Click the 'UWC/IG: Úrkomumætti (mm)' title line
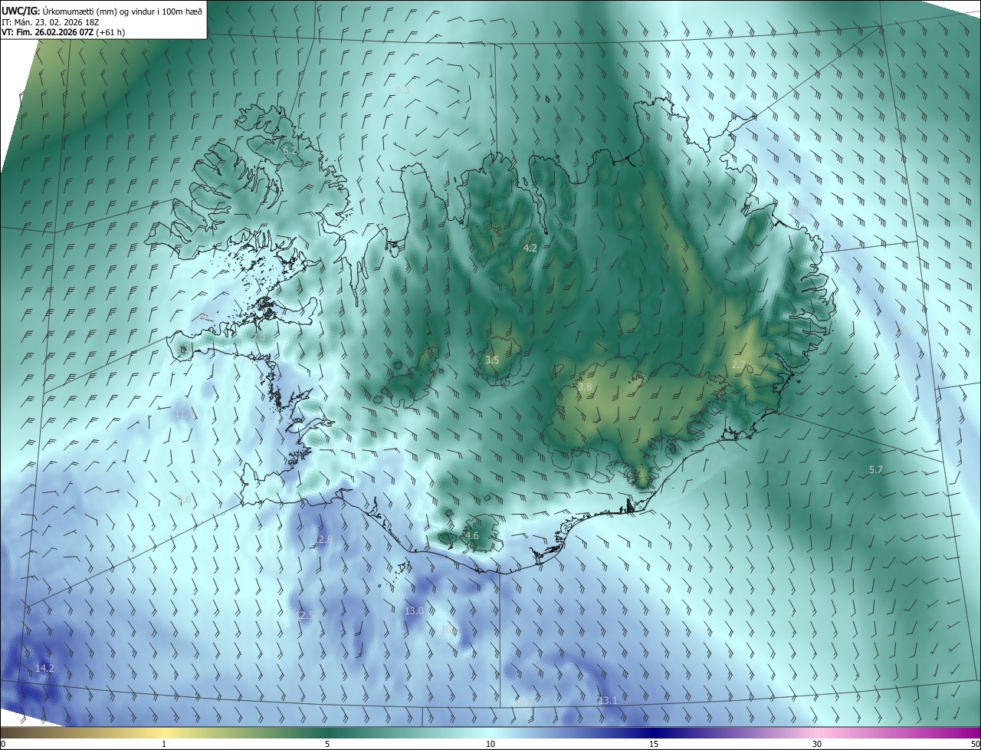Image resolution: width=981 pixels, height=750 pixels. pos(103,12)
